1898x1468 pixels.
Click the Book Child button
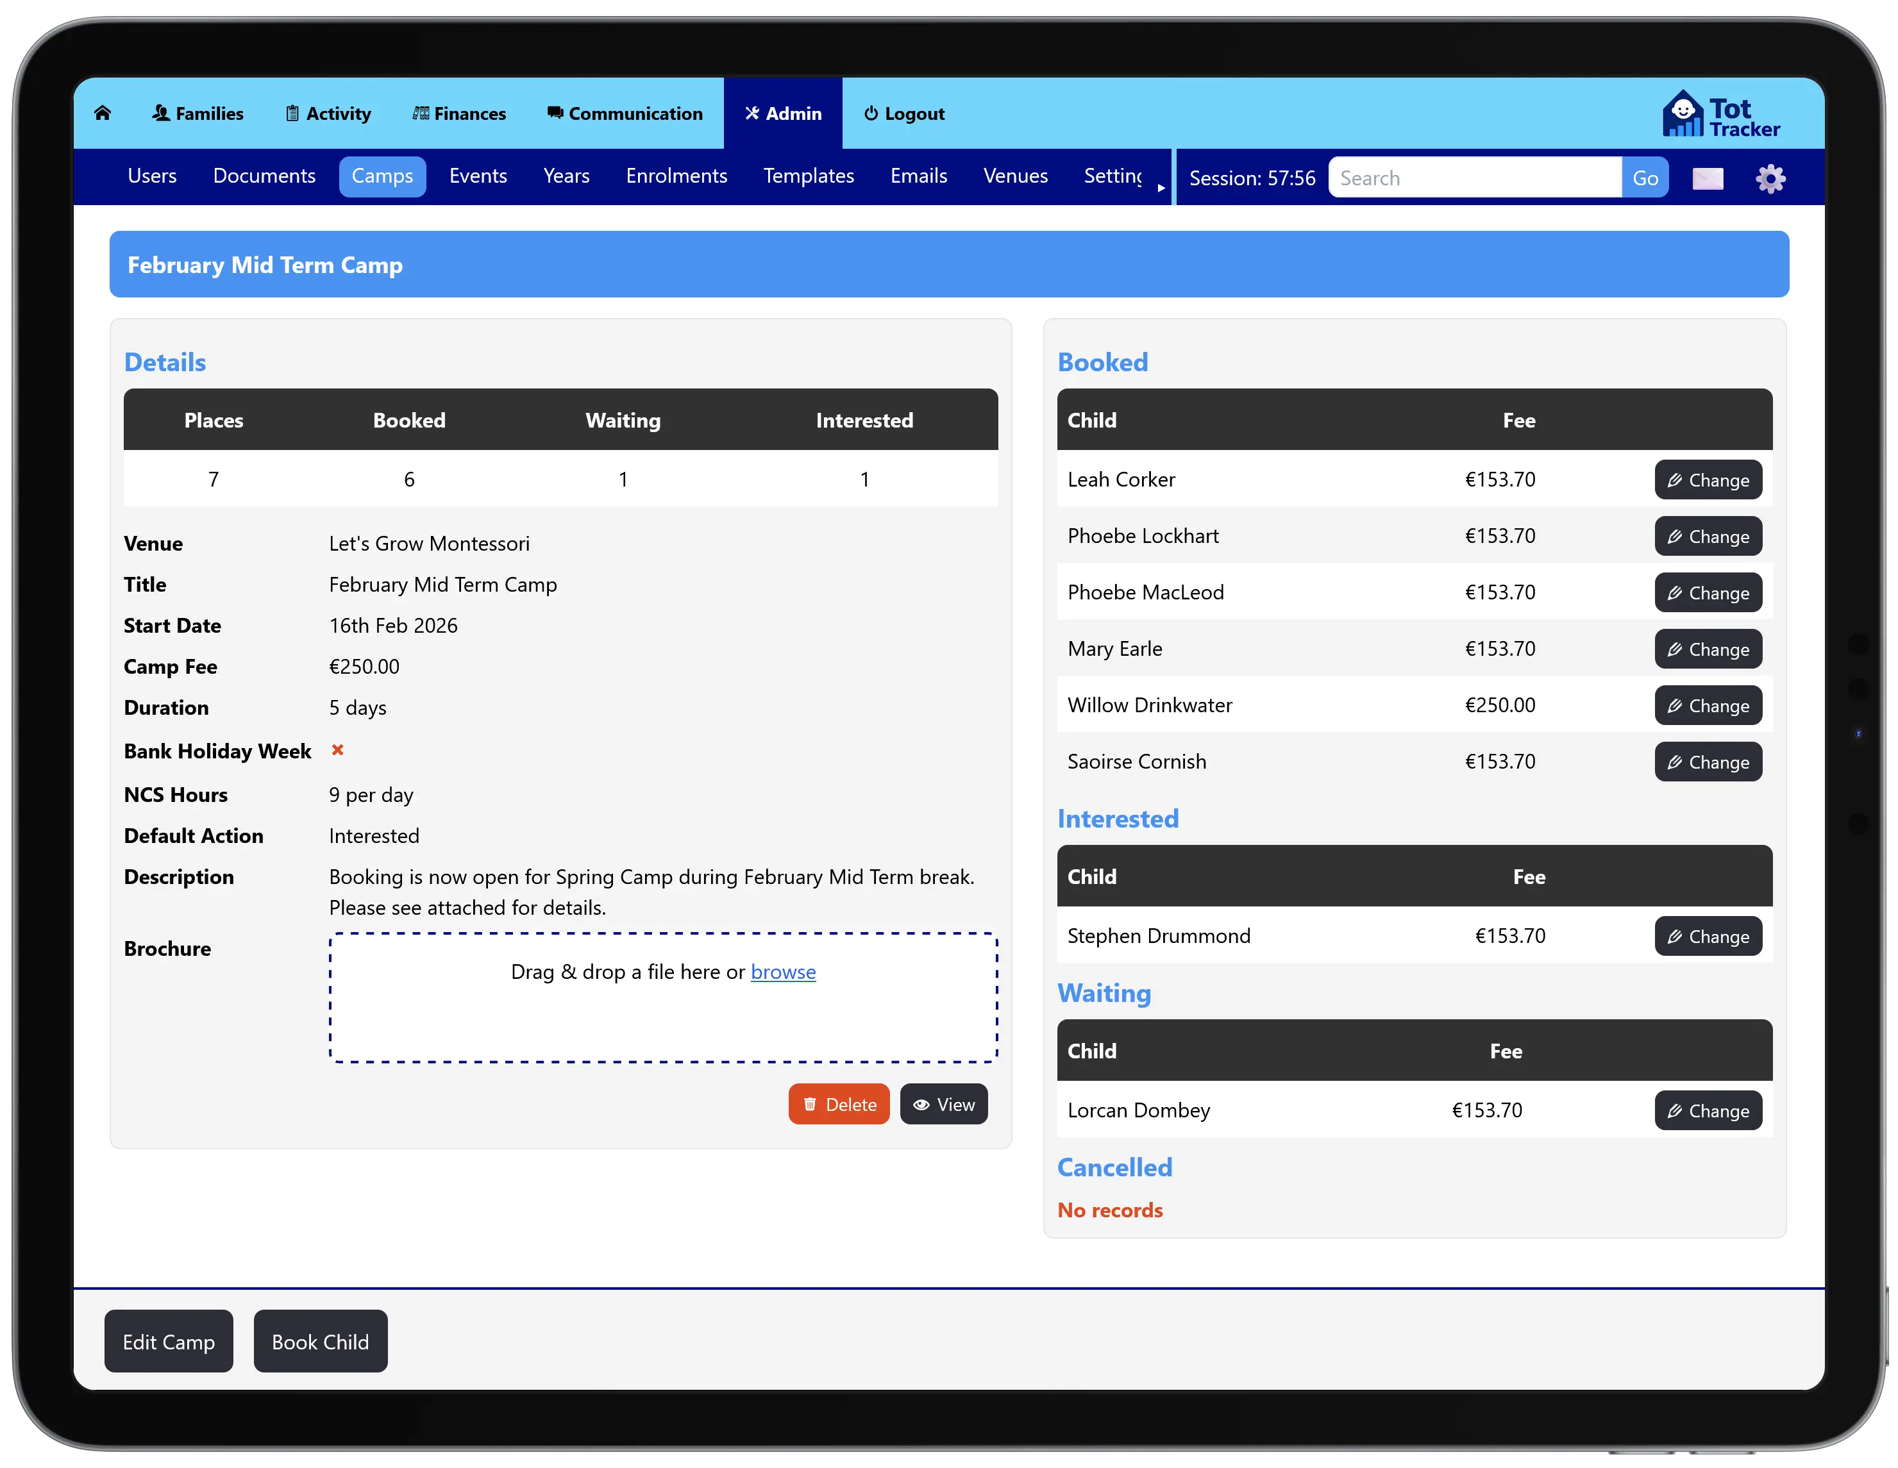pyautogui.click(x=320, y=1341)
